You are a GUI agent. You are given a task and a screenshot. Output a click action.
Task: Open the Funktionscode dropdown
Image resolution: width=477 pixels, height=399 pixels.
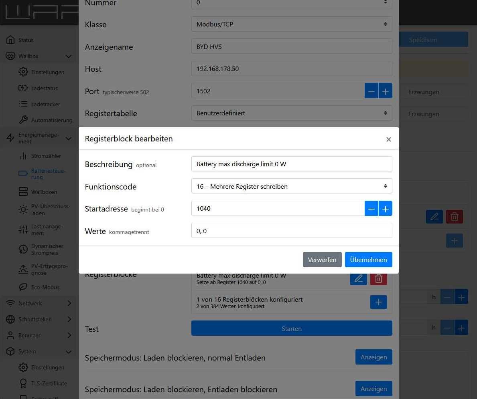pyautogui.click(x=292, y=186)
